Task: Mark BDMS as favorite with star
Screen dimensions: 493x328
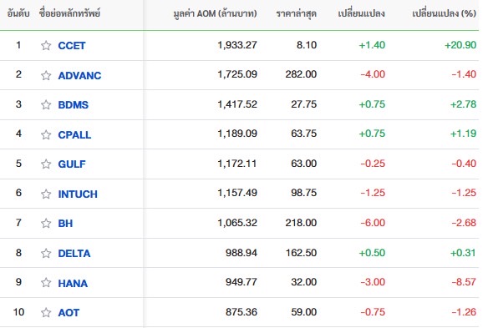Action: coord(46,104)
